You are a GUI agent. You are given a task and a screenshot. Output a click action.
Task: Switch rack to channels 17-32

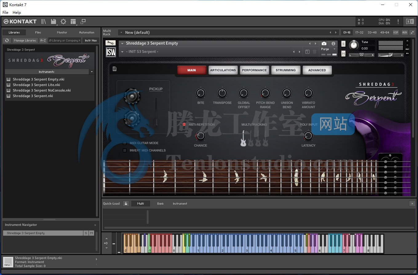359,32
